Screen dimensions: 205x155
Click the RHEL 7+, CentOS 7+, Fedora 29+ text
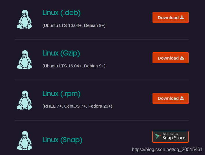(x=77, y=106)
